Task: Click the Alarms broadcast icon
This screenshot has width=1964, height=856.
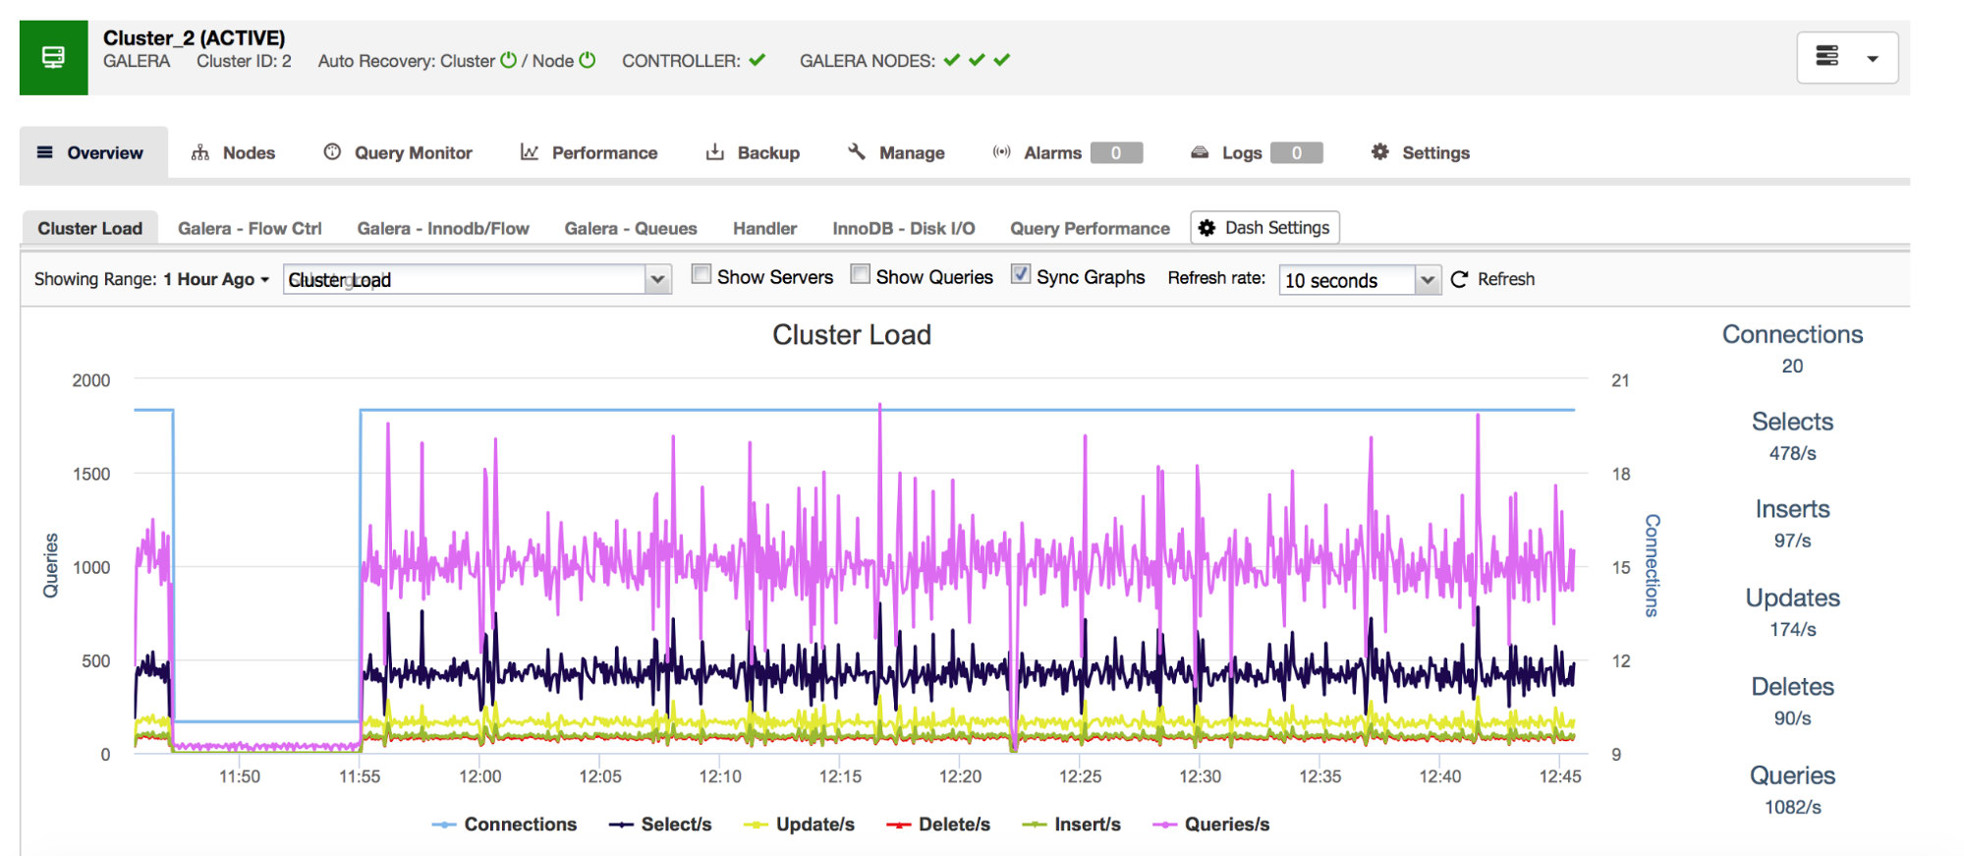Action: 1001,151
